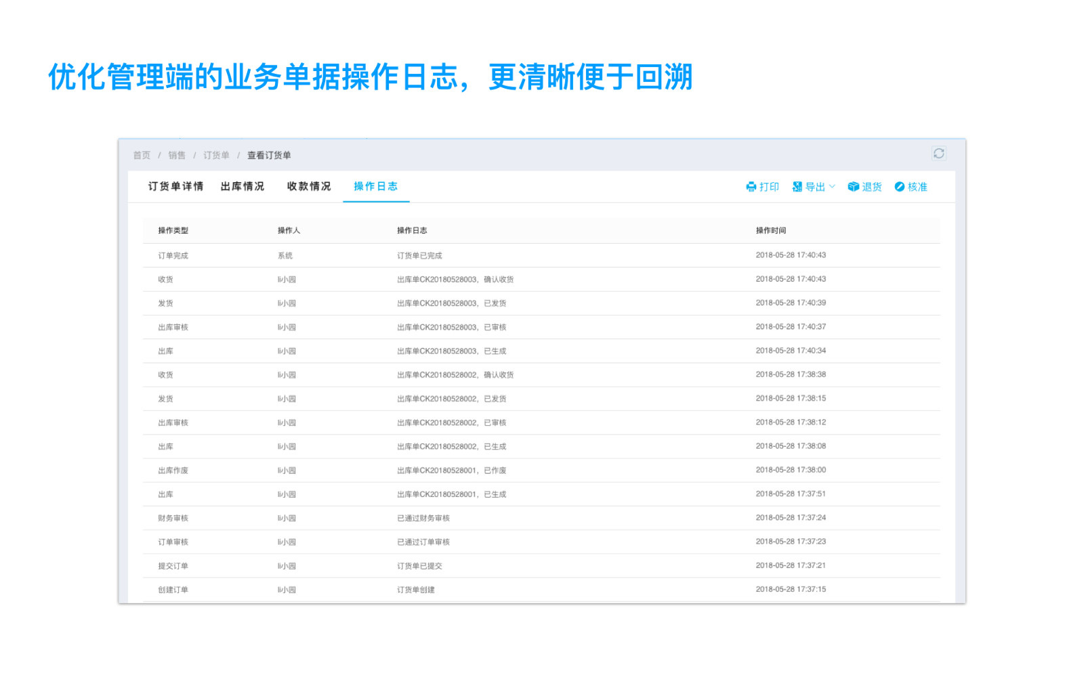Switch to the 订货单详情 tab
Screen dimensions: 1084x677
point(175,186)
